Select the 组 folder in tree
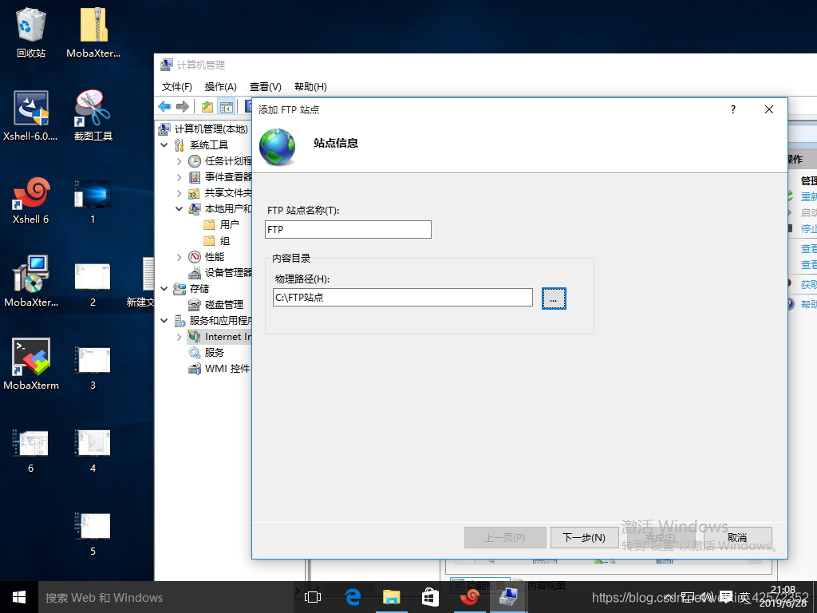Image resolution: width=817 pixels, height=613 pixels. pyautogui.click(x=225, y=241)
